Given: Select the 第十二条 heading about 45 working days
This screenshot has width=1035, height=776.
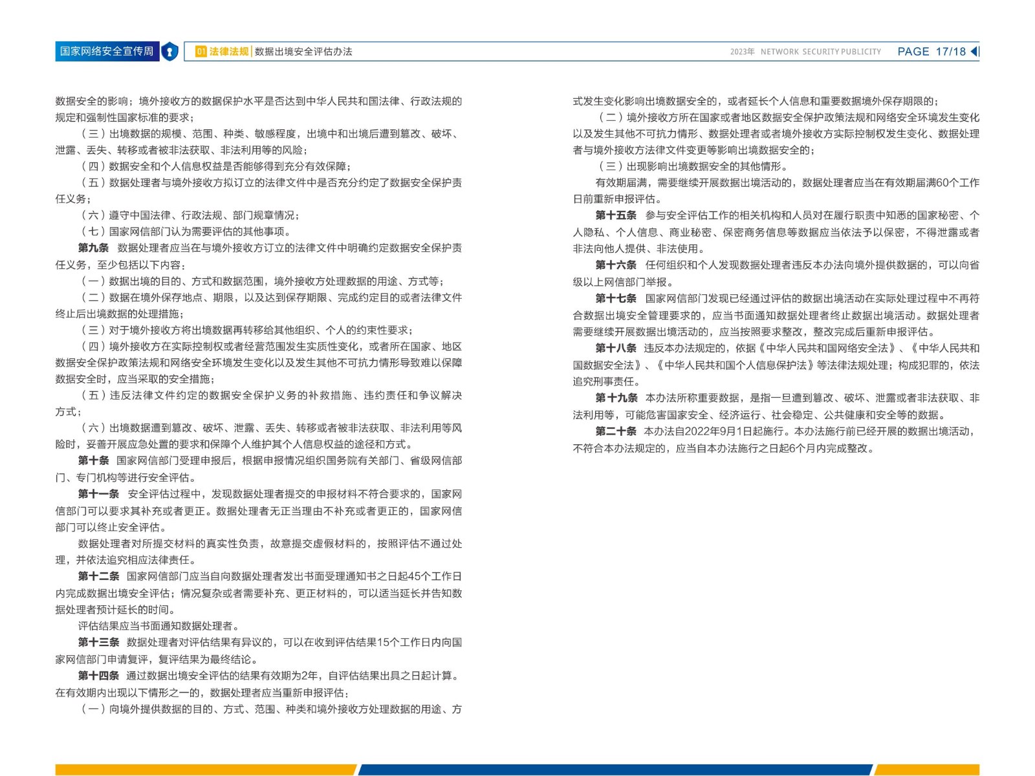Looking at the screenshot, I should (98, 576).
